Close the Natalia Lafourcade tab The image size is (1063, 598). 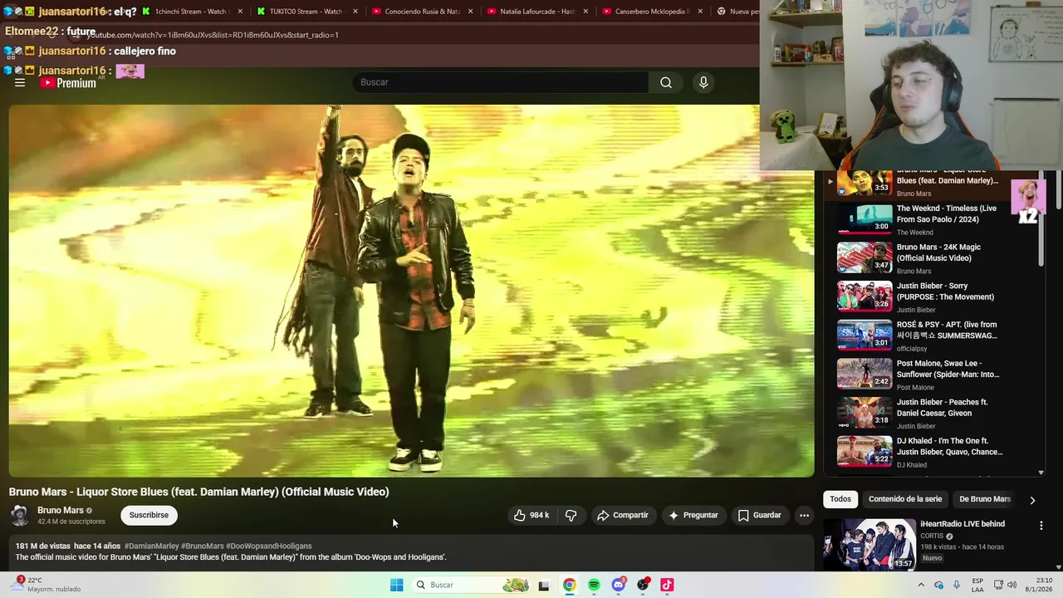click(585, 12)
